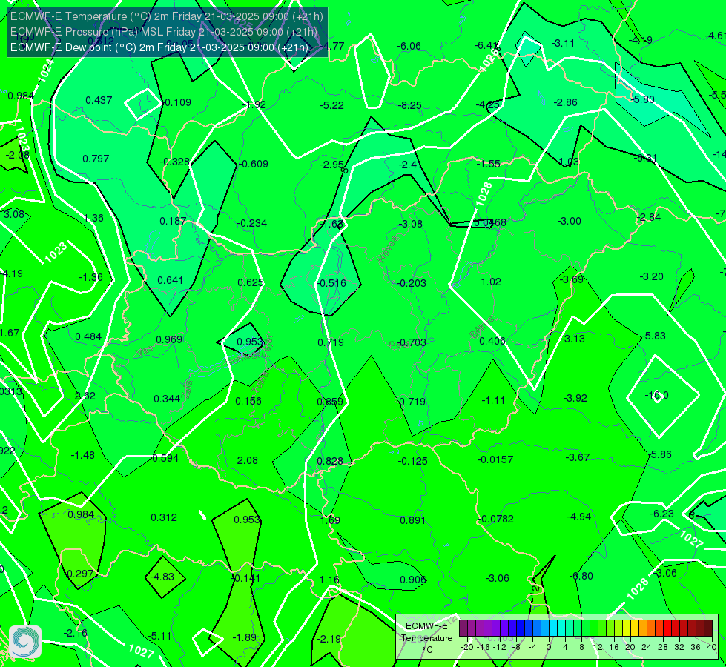
Task: Click the yellow legend swatch at 20
Action: [x=627, y=629]
